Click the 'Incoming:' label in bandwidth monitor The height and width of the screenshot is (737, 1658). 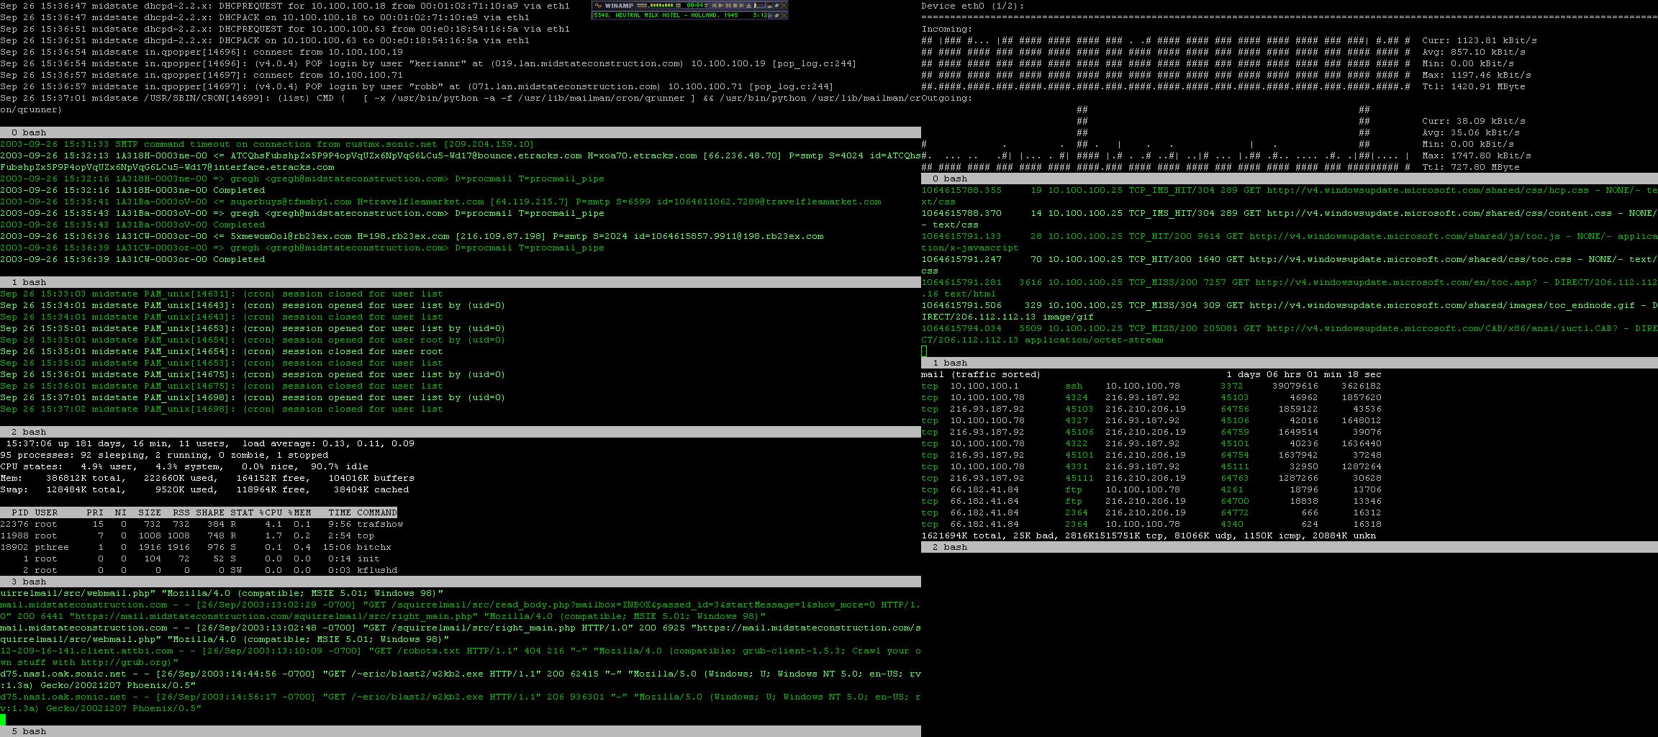tap(947, 29)
